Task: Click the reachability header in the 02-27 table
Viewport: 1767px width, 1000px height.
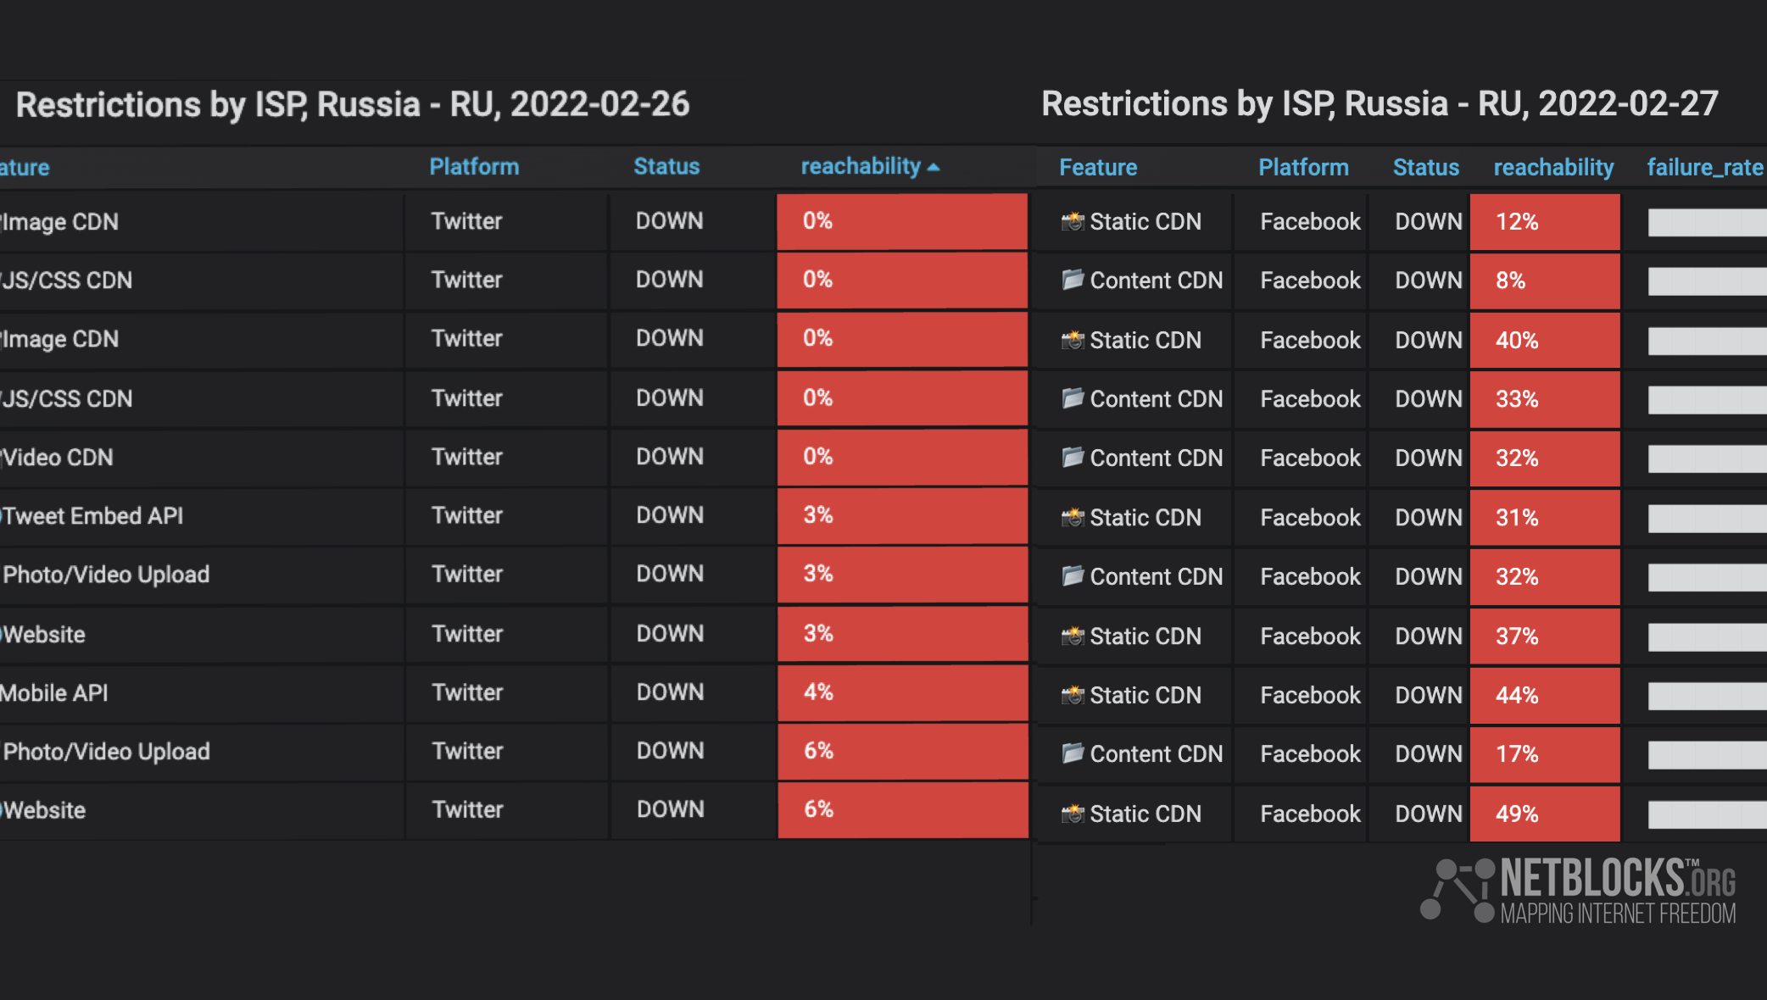Action: click(1553, 168)
